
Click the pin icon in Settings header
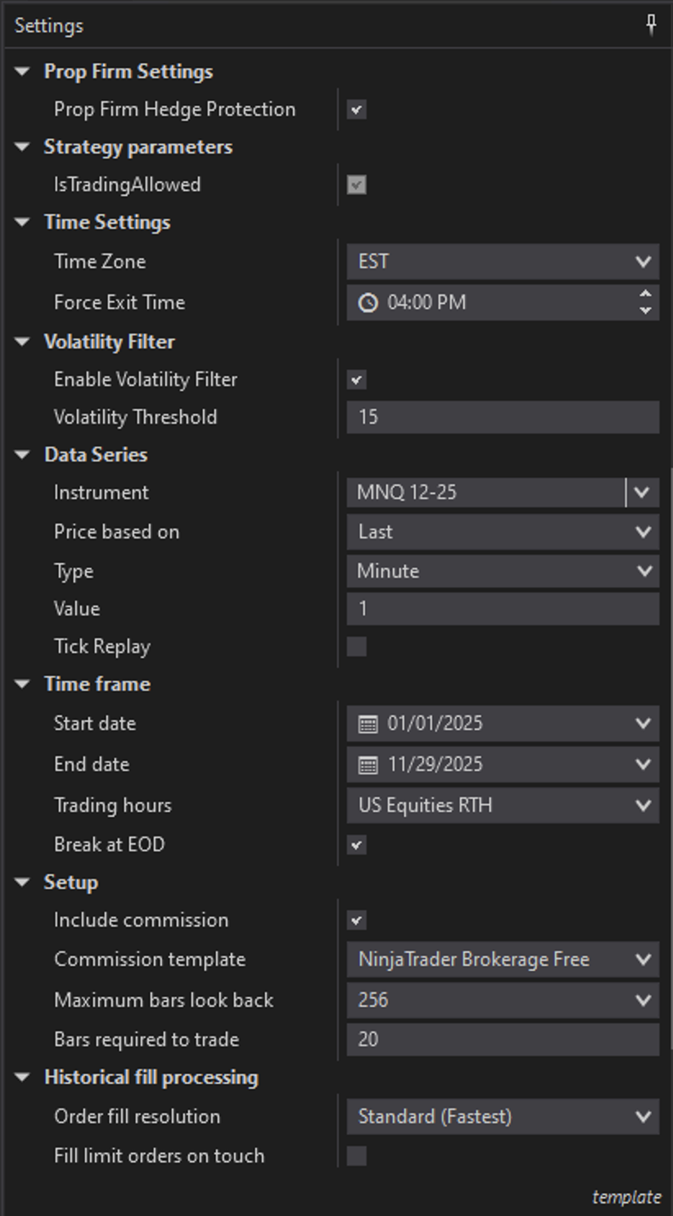(652, 25)
